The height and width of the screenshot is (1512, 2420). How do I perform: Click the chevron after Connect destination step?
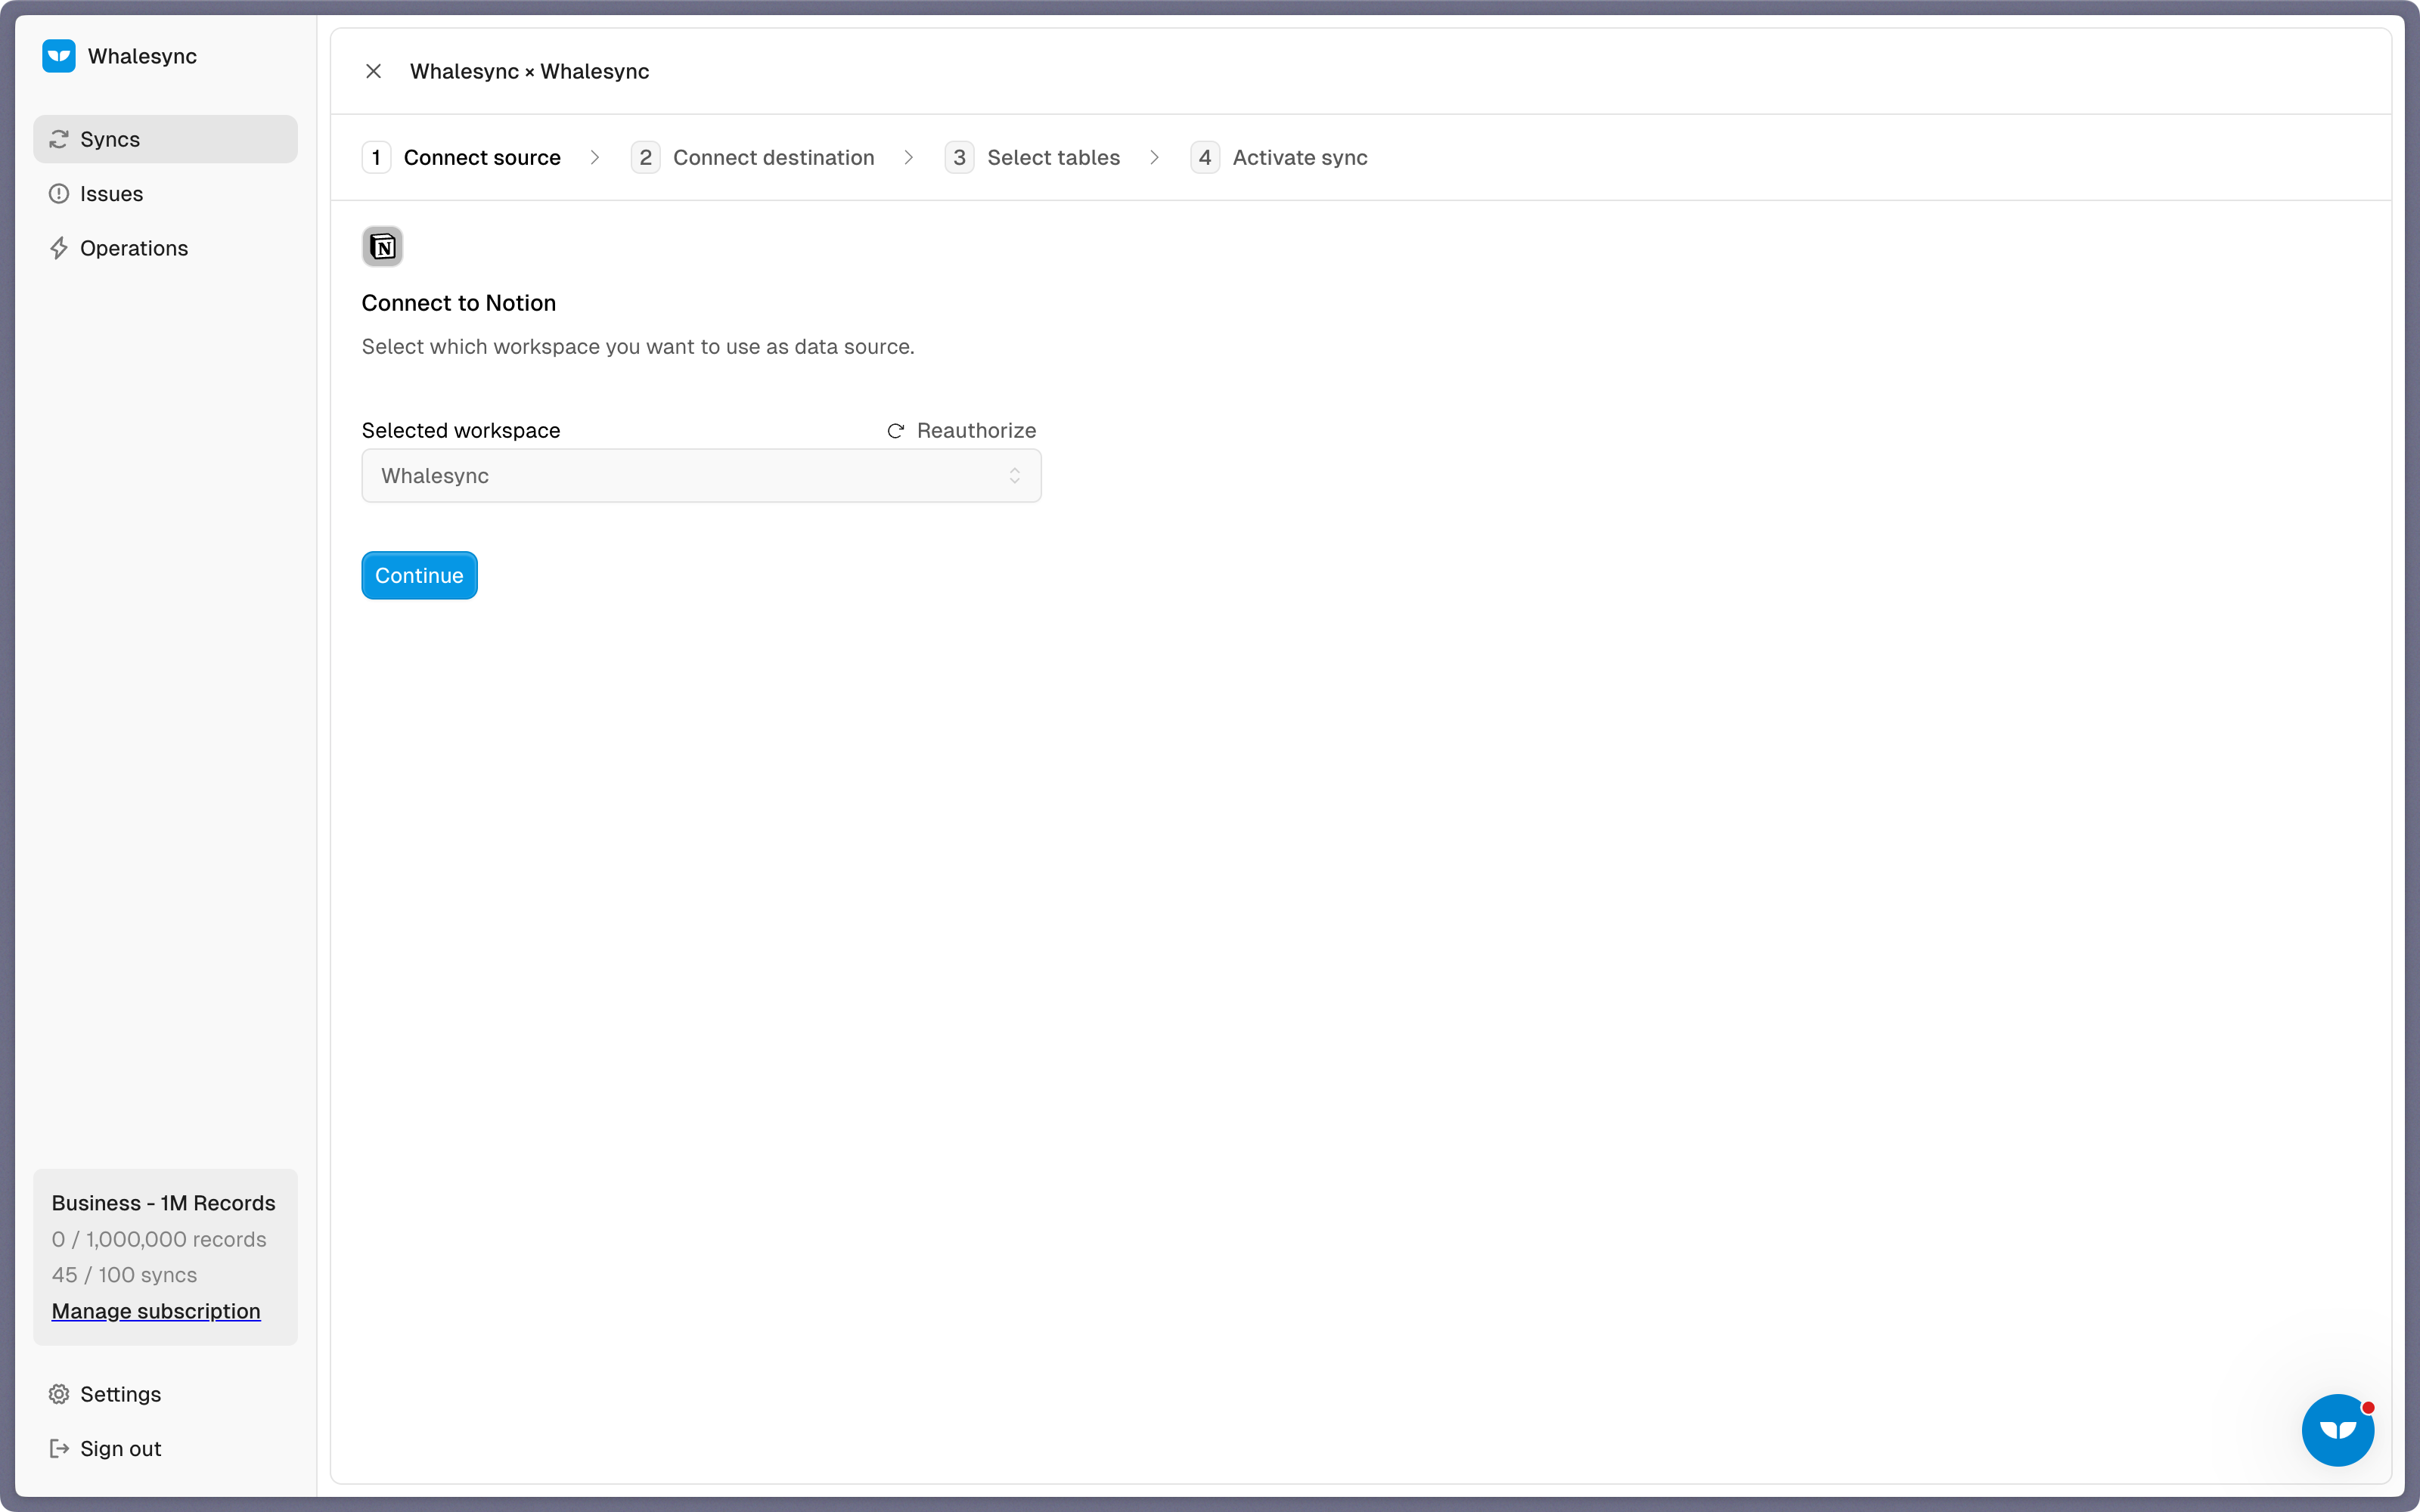pyautogui.click(x=909, y=158)
